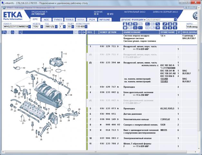Switch to the INFOLINE tab

coord(105,20)
